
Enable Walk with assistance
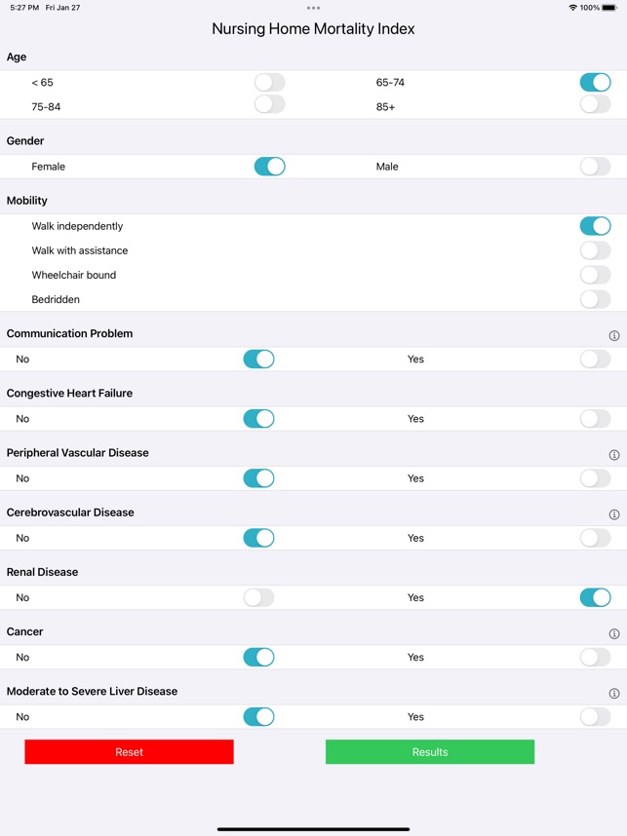[x=595, y=250]
